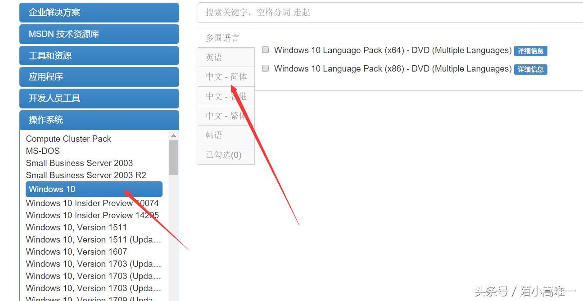583x301 pixels.
Task: Open the 已勾选(0) tab
Action: coord(226,155)
